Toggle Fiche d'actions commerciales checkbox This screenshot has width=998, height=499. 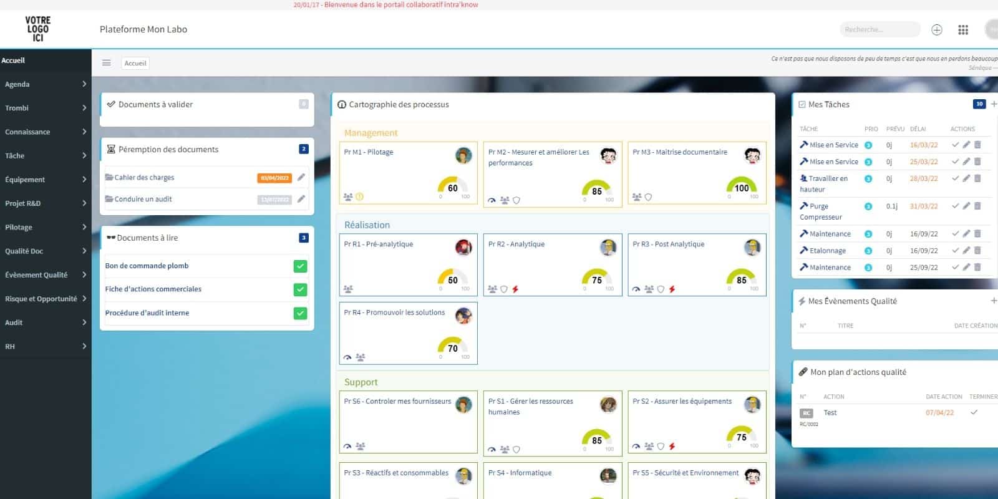coord(300,289)
